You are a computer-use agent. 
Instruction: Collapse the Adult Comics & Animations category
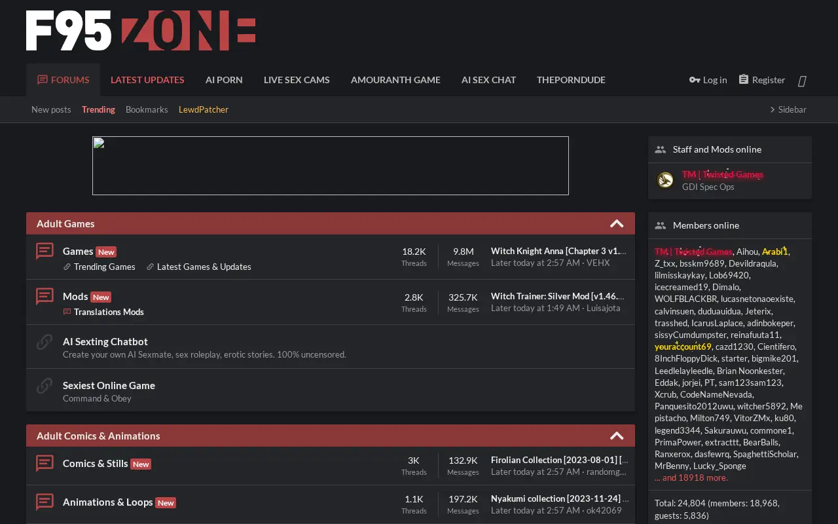[x=617, y=436]
